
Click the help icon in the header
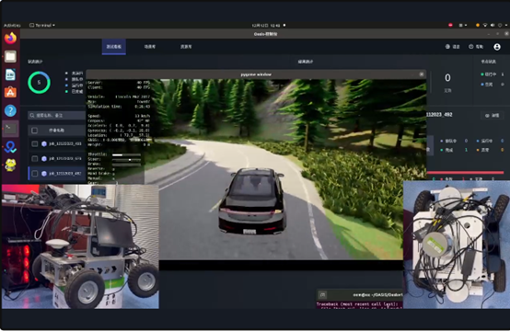pos(471,47)
